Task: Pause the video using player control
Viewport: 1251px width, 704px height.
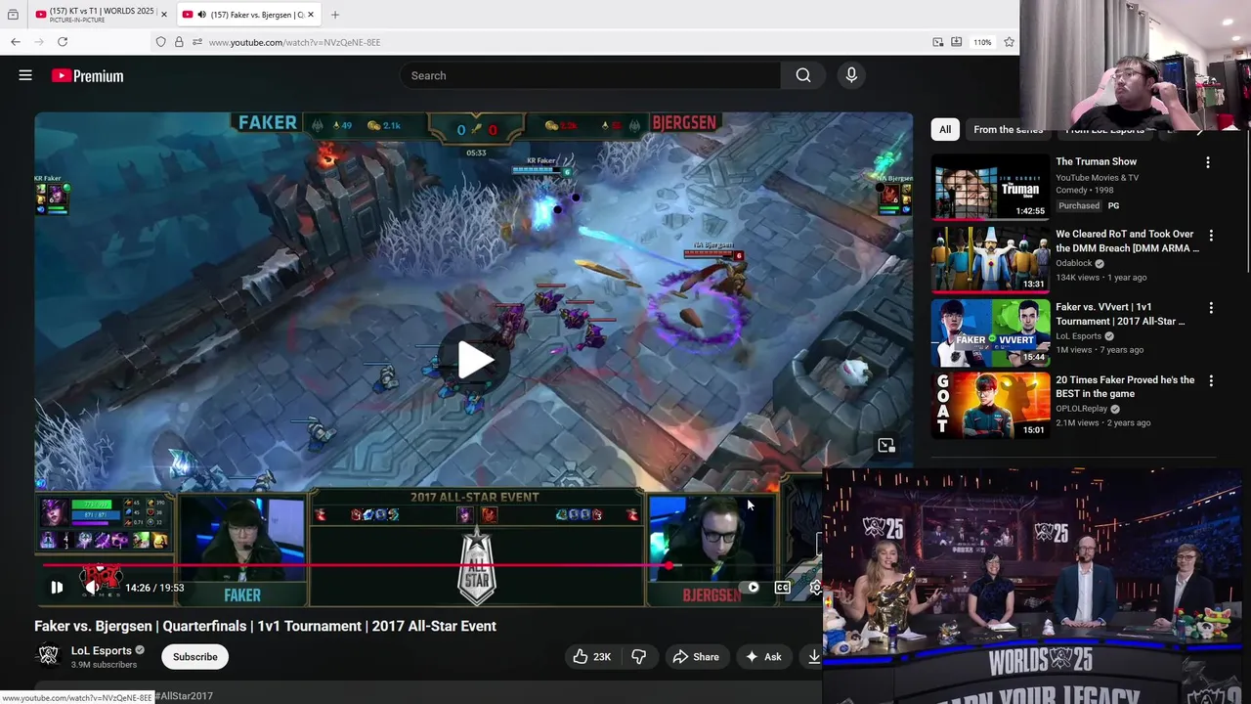Action: pyautogui.click(x=57, y=588)
